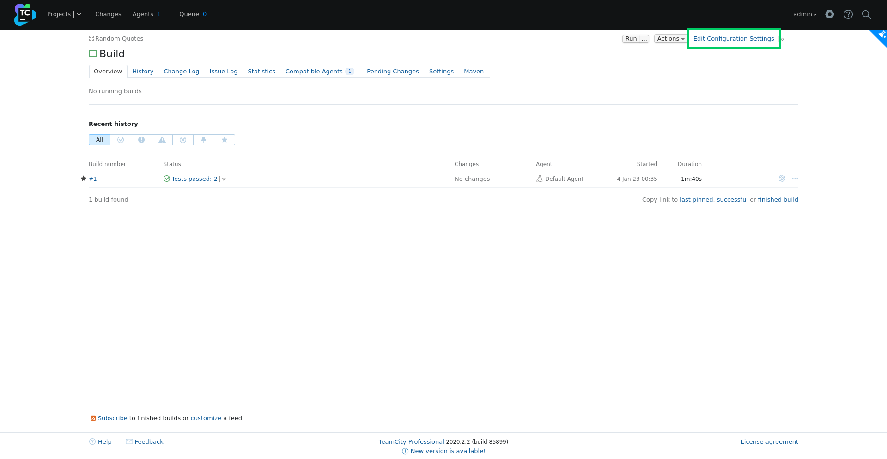Click the Run button
This screenshot has height=459, width=887.
coord(631,39)
